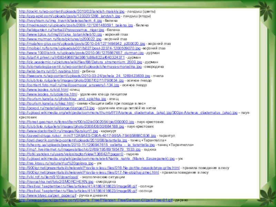
Task: Select the word 'тарантул'
Action: click(x=167, y=136)
